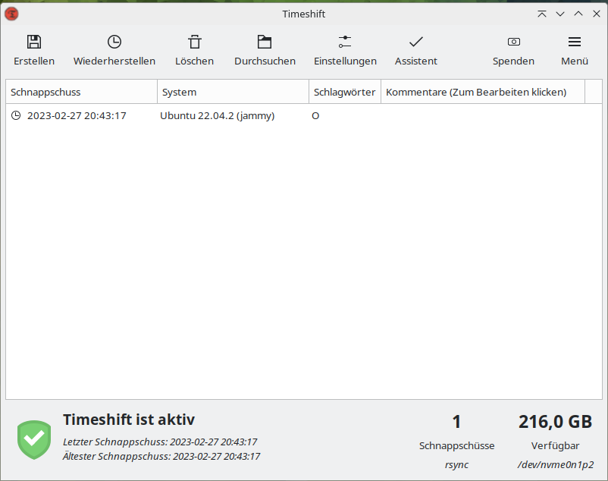Close the Timeshift window
This screenshot has height=481, width=608.
pyautogui.click(x=597, y=14)
